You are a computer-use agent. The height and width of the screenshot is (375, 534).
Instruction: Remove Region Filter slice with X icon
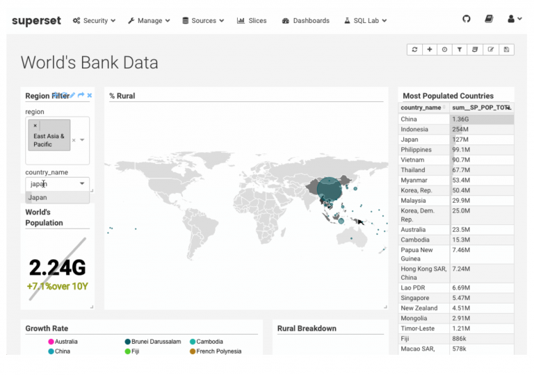coord(89,95)
